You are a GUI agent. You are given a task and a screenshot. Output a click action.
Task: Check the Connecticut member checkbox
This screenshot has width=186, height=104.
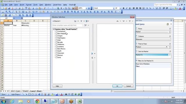(56, 31)
